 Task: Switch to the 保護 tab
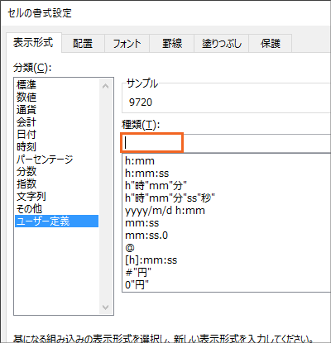pyautogui.click(x=271, y=43)
